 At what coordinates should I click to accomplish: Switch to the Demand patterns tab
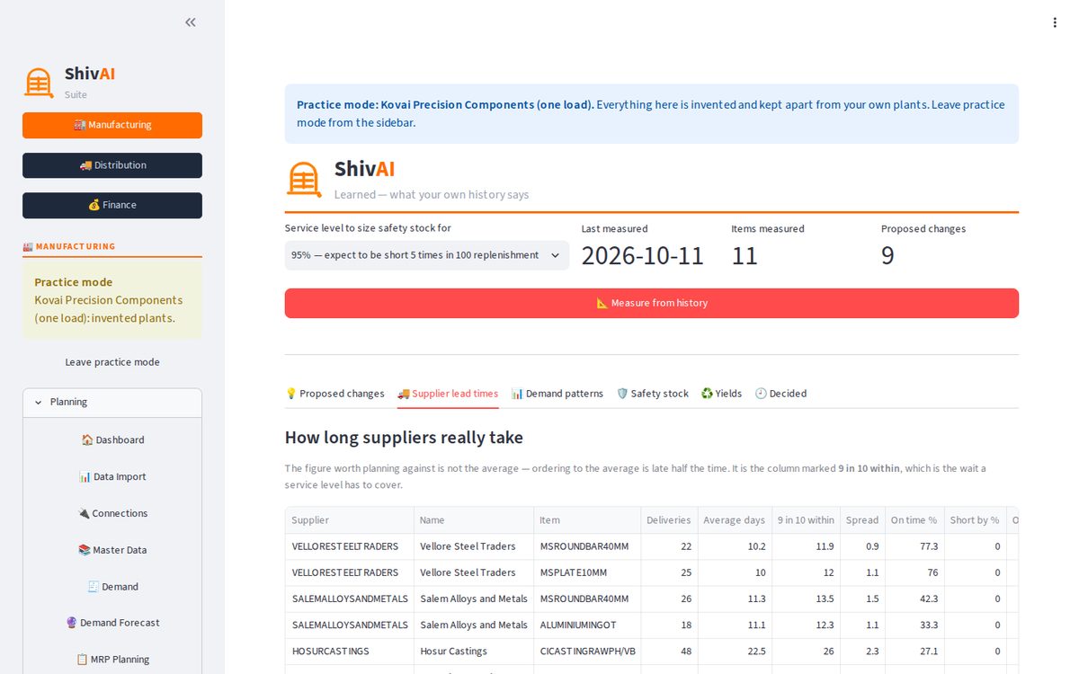pos(557,394)
